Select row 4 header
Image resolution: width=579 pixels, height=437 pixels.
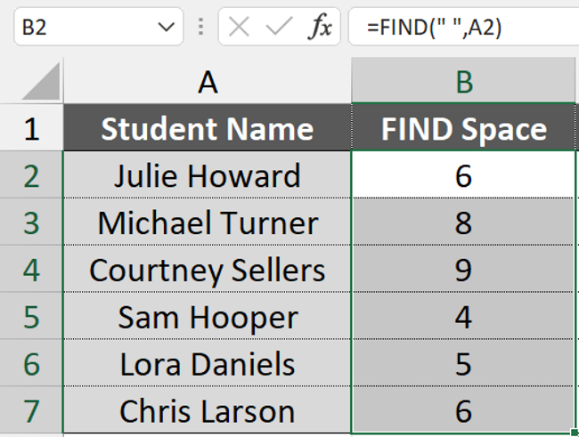(x=31, y=270)
